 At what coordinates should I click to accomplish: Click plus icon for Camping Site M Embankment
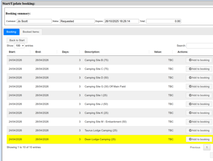pyautogui.click(x=190, y=122)
